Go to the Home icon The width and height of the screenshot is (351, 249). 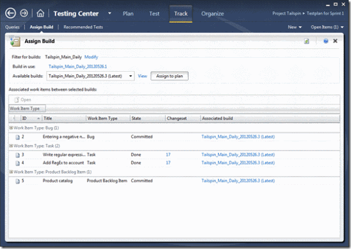click(40, 13)
